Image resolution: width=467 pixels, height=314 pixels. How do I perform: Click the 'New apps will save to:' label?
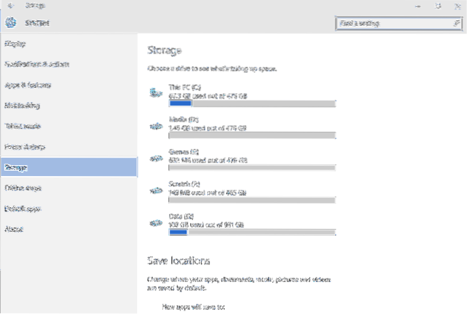(193, 307)
